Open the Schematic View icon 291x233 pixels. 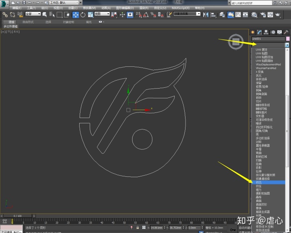coord(245,15)
